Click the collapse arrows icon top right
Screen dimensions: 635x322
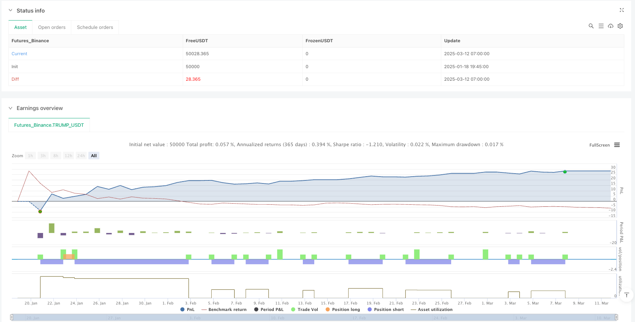621,10
